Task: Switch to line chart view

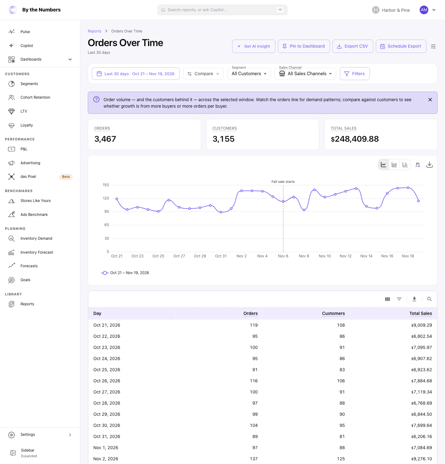Action: pyautogui.click(x=384, y=165)
